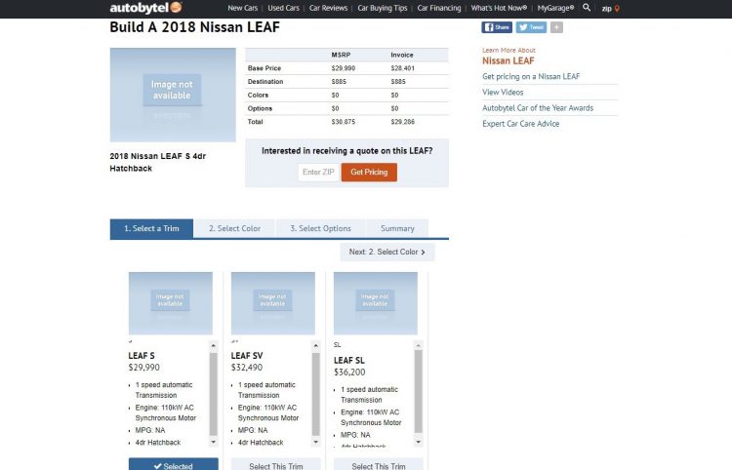
Task: Click the LEAF S trim thumbnail
Action: pos(171,303)
